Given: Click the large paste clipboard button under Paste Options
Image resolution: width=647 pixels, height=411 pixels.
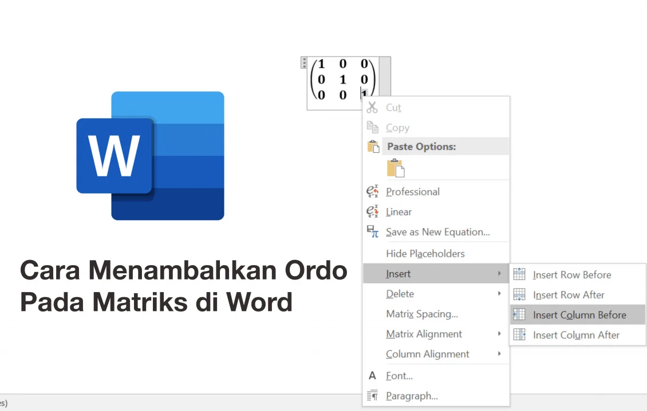Looking at the screenshot, I should 396,168.
